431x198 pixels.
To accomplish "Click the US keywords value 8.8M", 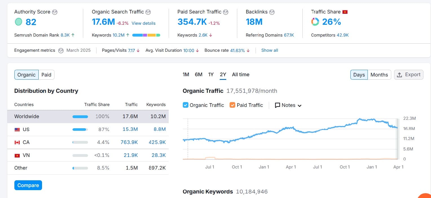I will coord(160,129).
